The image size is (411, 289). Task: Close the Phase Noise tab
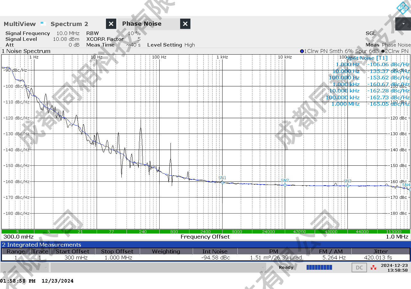pyautogui.click(x=185, y=24)
